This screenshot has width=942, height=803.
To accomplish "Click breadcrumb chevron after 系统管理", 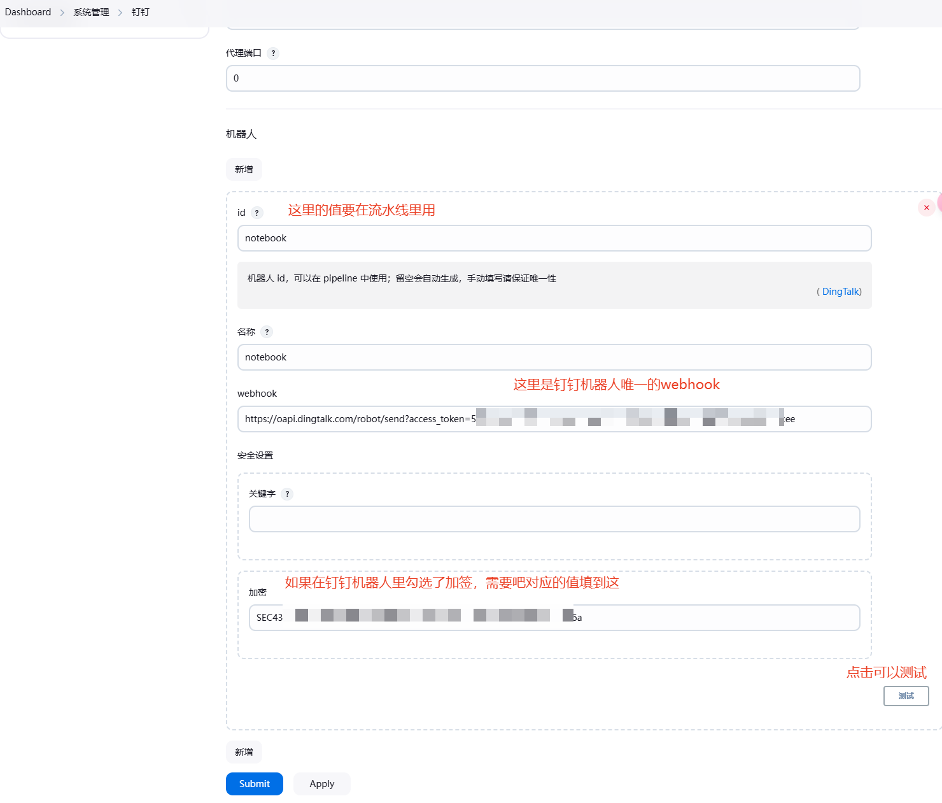I will (120, 13).
